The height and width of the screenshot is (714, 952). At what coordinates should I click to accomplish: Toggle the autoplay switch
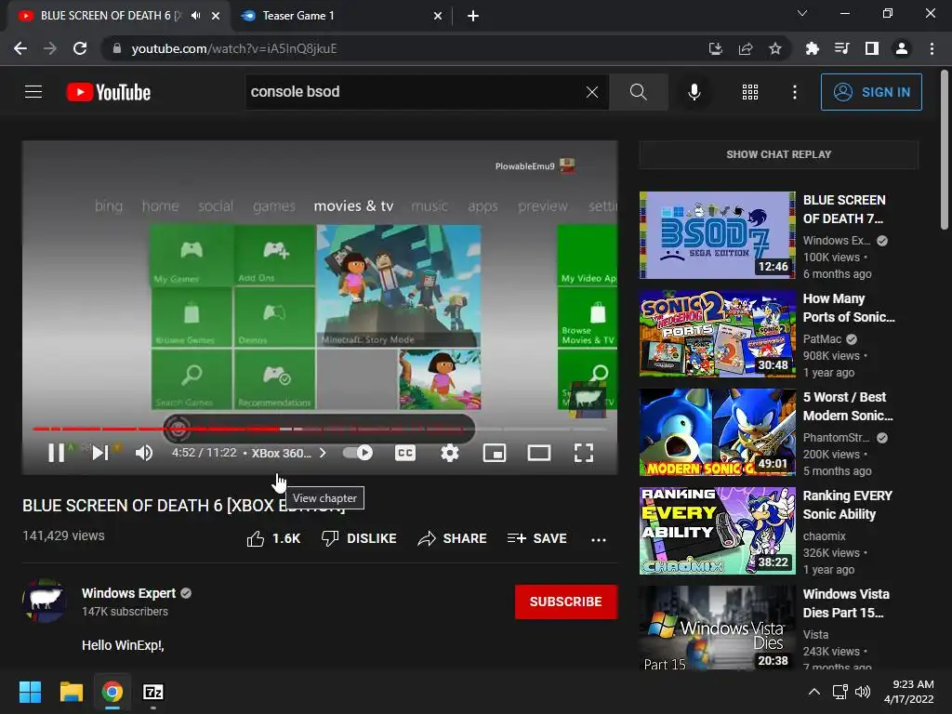[x=358, y=453]
